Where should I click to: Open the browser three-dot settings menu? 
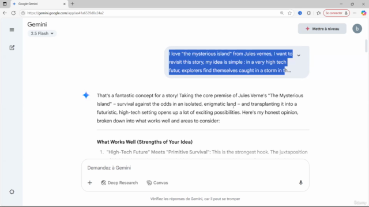[x=355, y=13]
